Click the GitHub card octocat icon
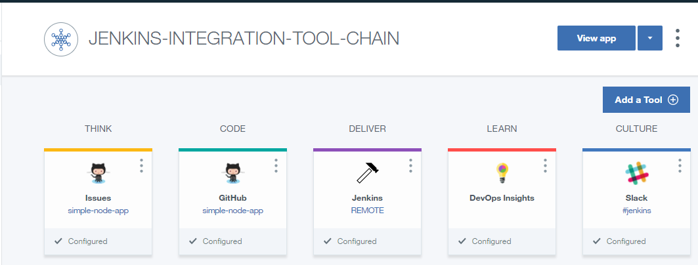This screenshot has width=698, height=265. tap(232, 173)
